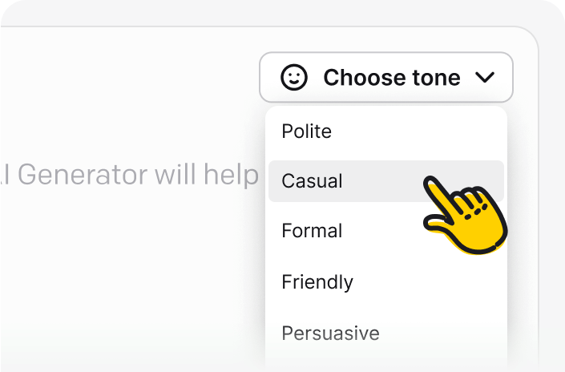Select the Polite tone option
Screen dimensions: 565x372
pos(307,131)
